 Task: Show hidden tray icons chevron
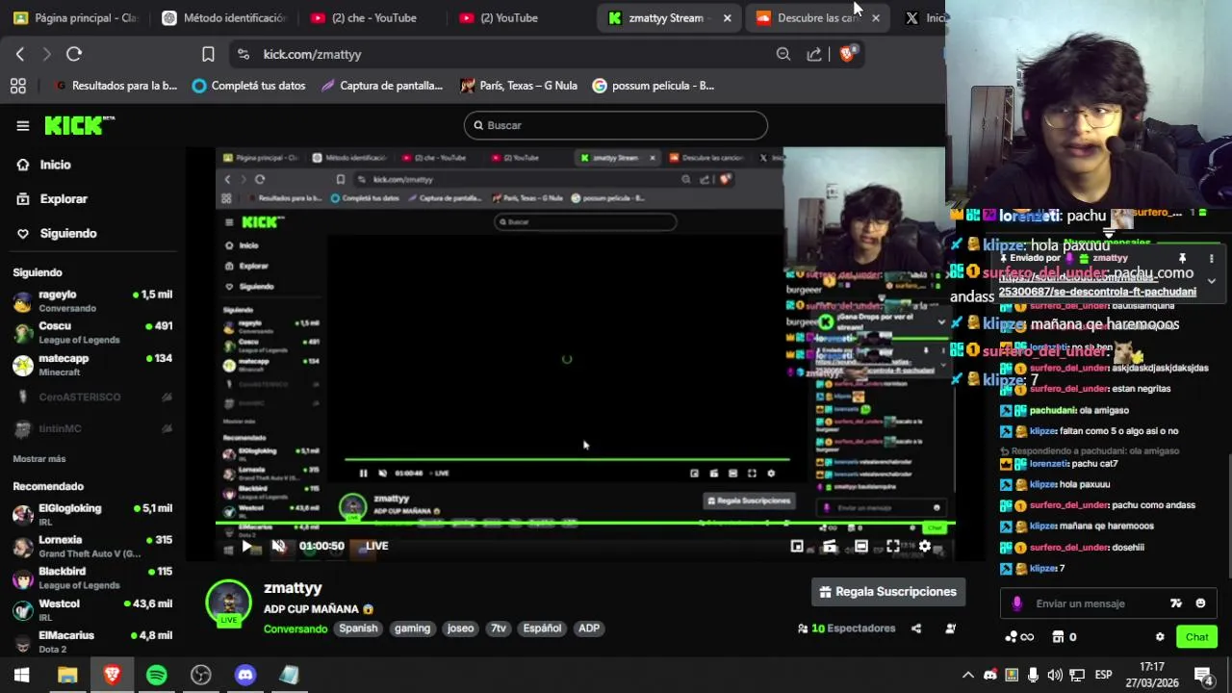tap(968, 676)
